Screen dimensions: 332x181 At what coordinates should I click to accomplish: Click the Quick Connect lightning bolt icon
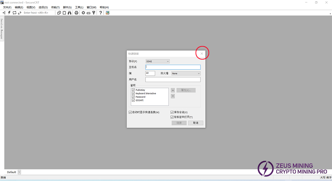9,13
